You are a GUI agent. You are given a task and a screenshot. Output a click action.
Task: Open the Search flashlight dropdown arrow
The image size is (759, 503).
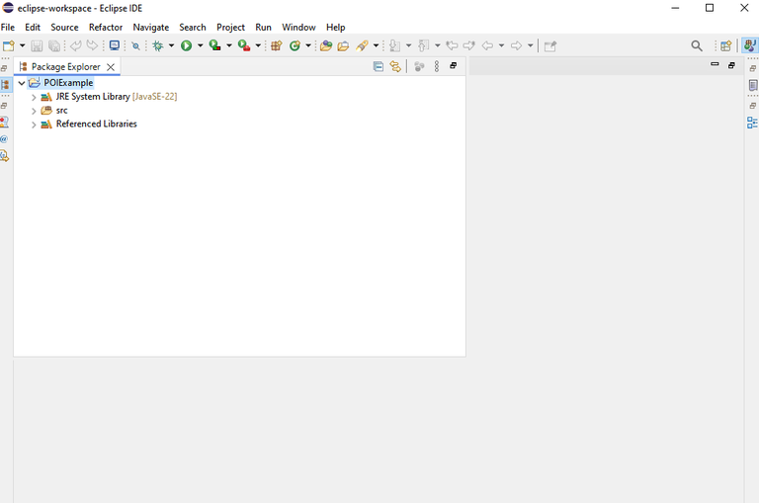click(377, 46)
